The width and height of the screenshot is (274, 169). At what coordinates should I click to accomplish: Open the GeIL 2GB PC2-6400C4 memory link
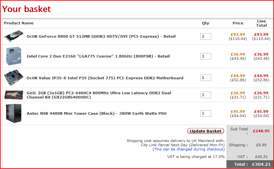coord(99,95)
